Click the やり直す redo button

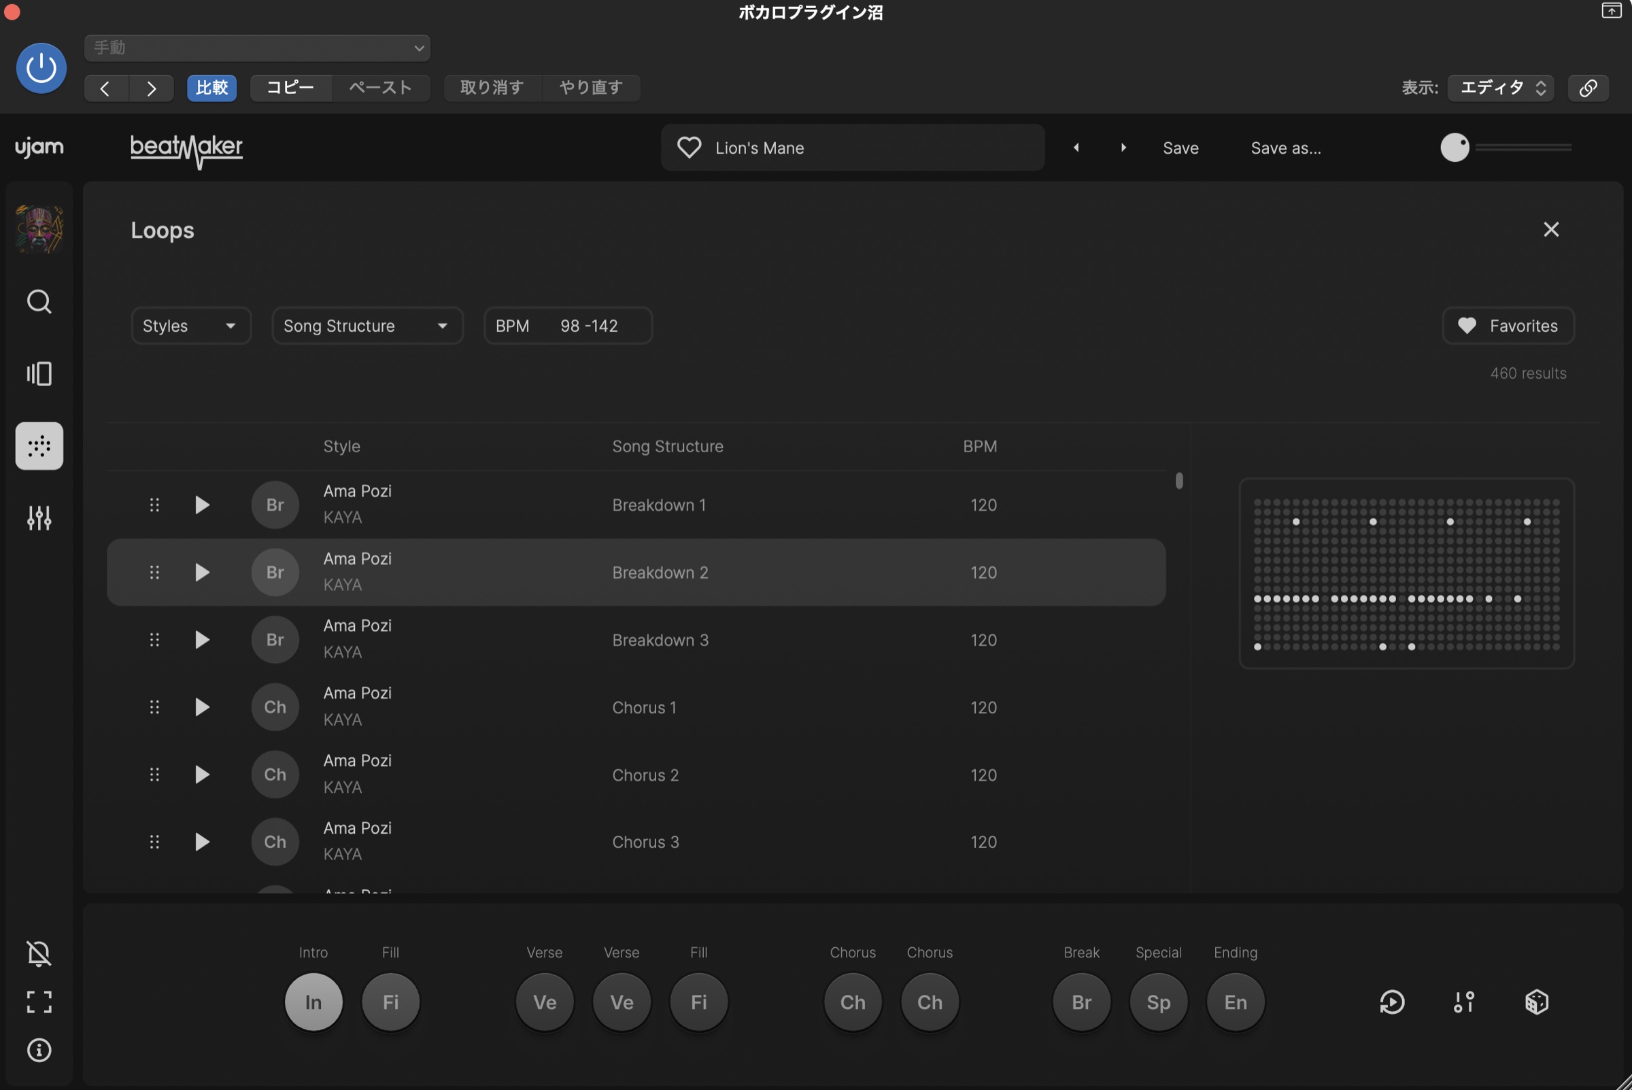pos(591,88)
